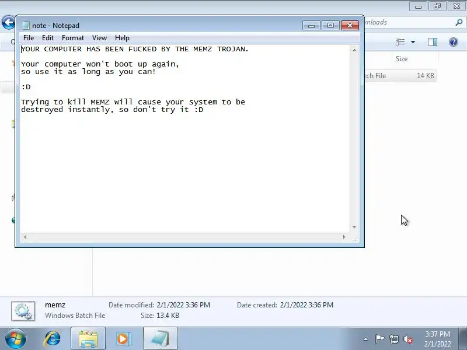Viewport: 467px width, 350px height.
Task: Click the Show desktop strip at taskbar end
Action: point(463,339)
